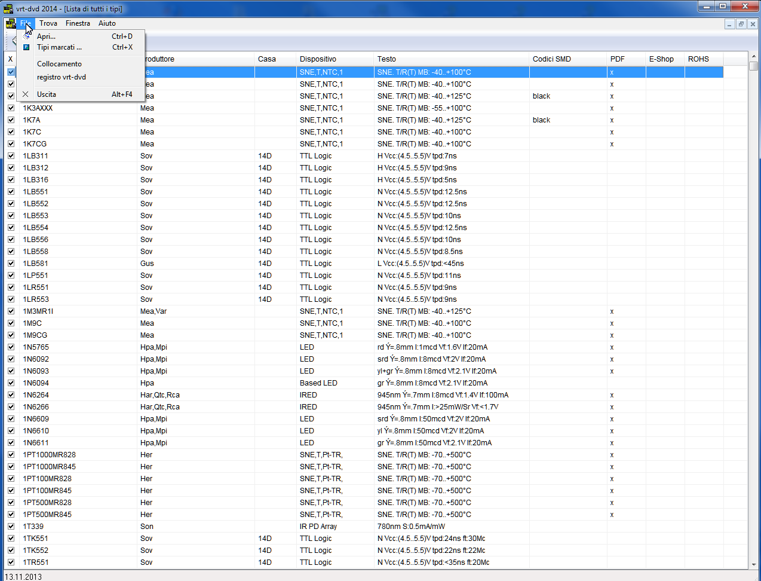
Task: Choose registro vrt-dvd menu entry
Action: [x=62, y=77]
